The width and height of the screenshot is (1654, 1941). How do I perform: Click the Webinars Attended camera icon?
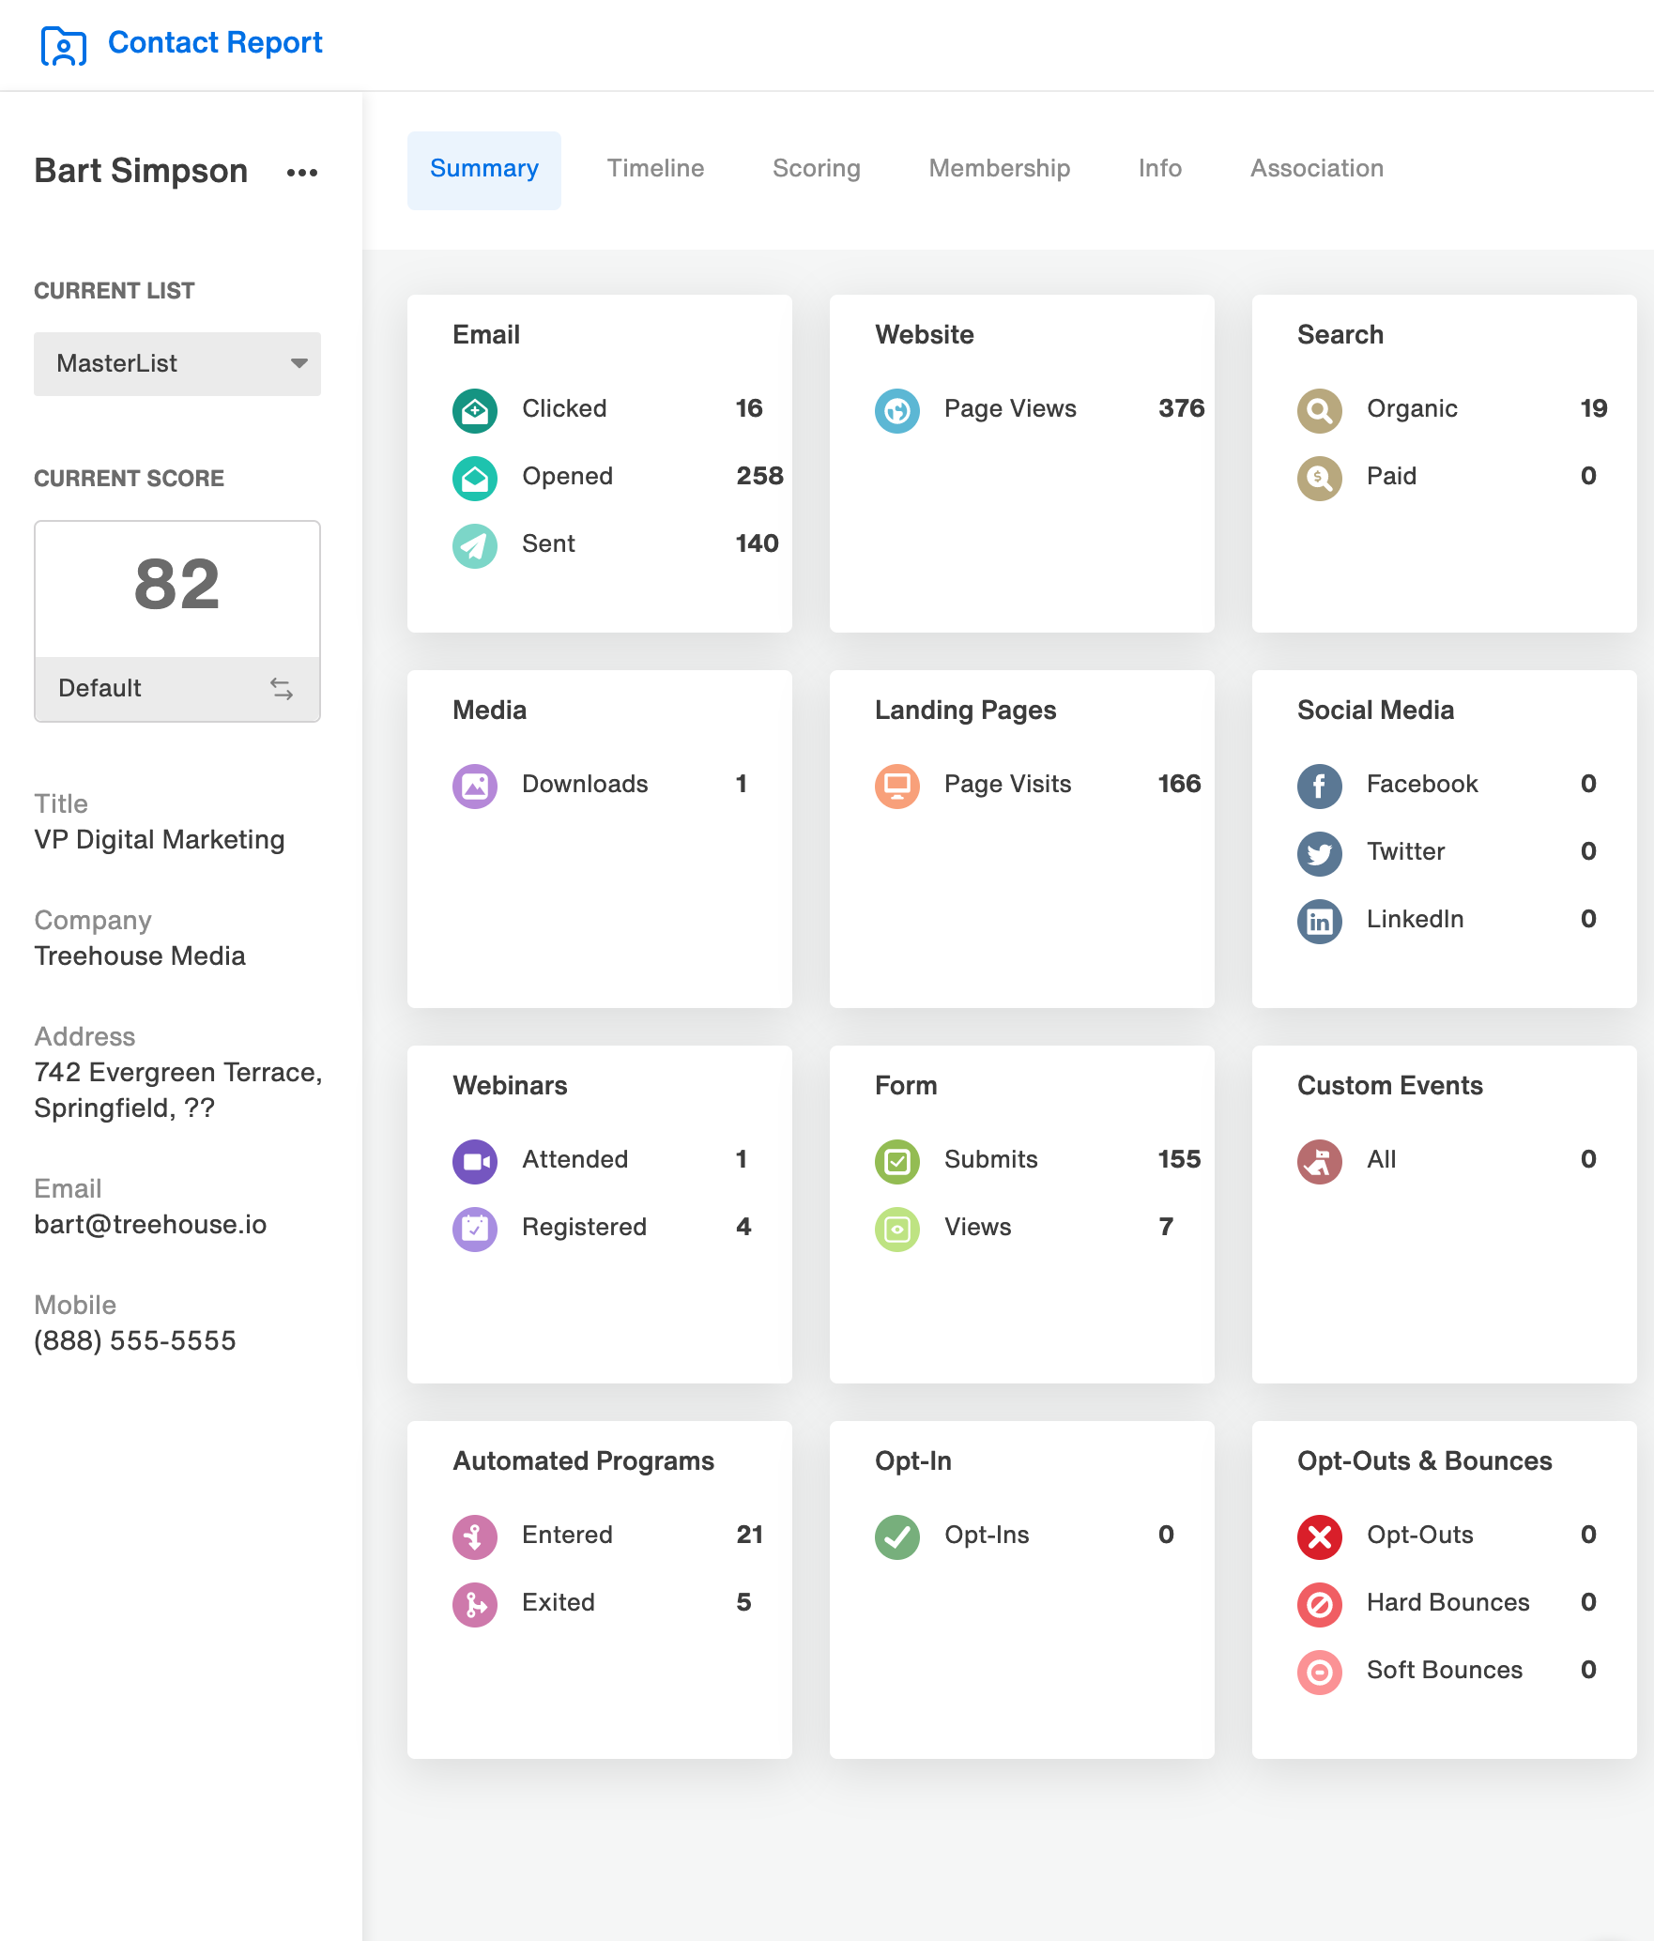tap(475, 1161)
